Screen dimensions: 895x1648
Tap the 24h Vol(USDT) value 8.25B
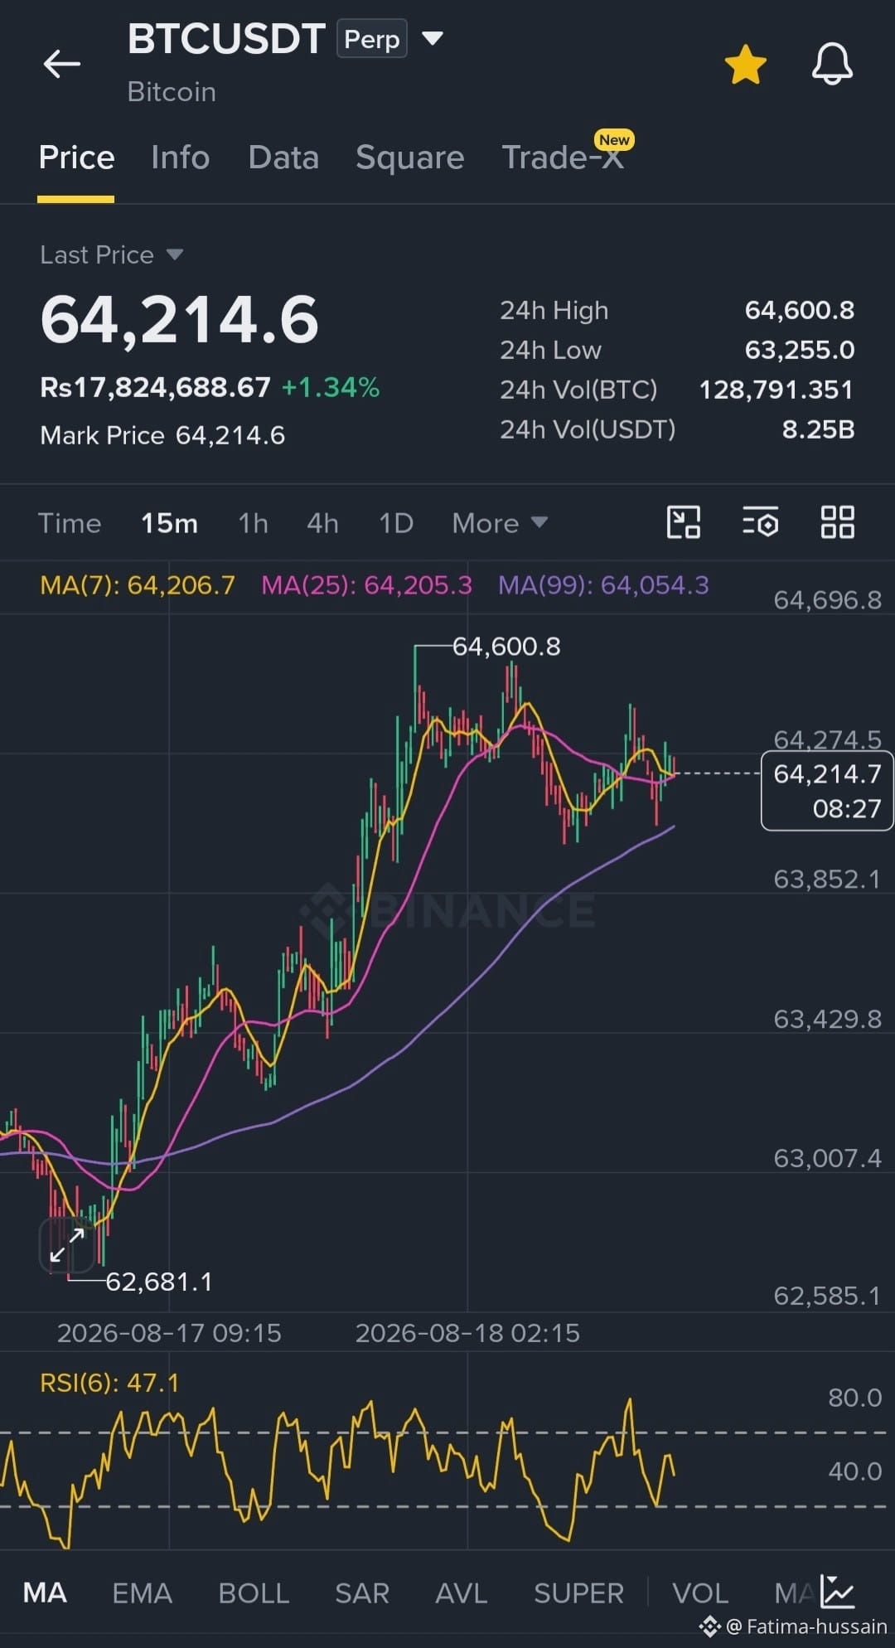click(x=818, y=429)
